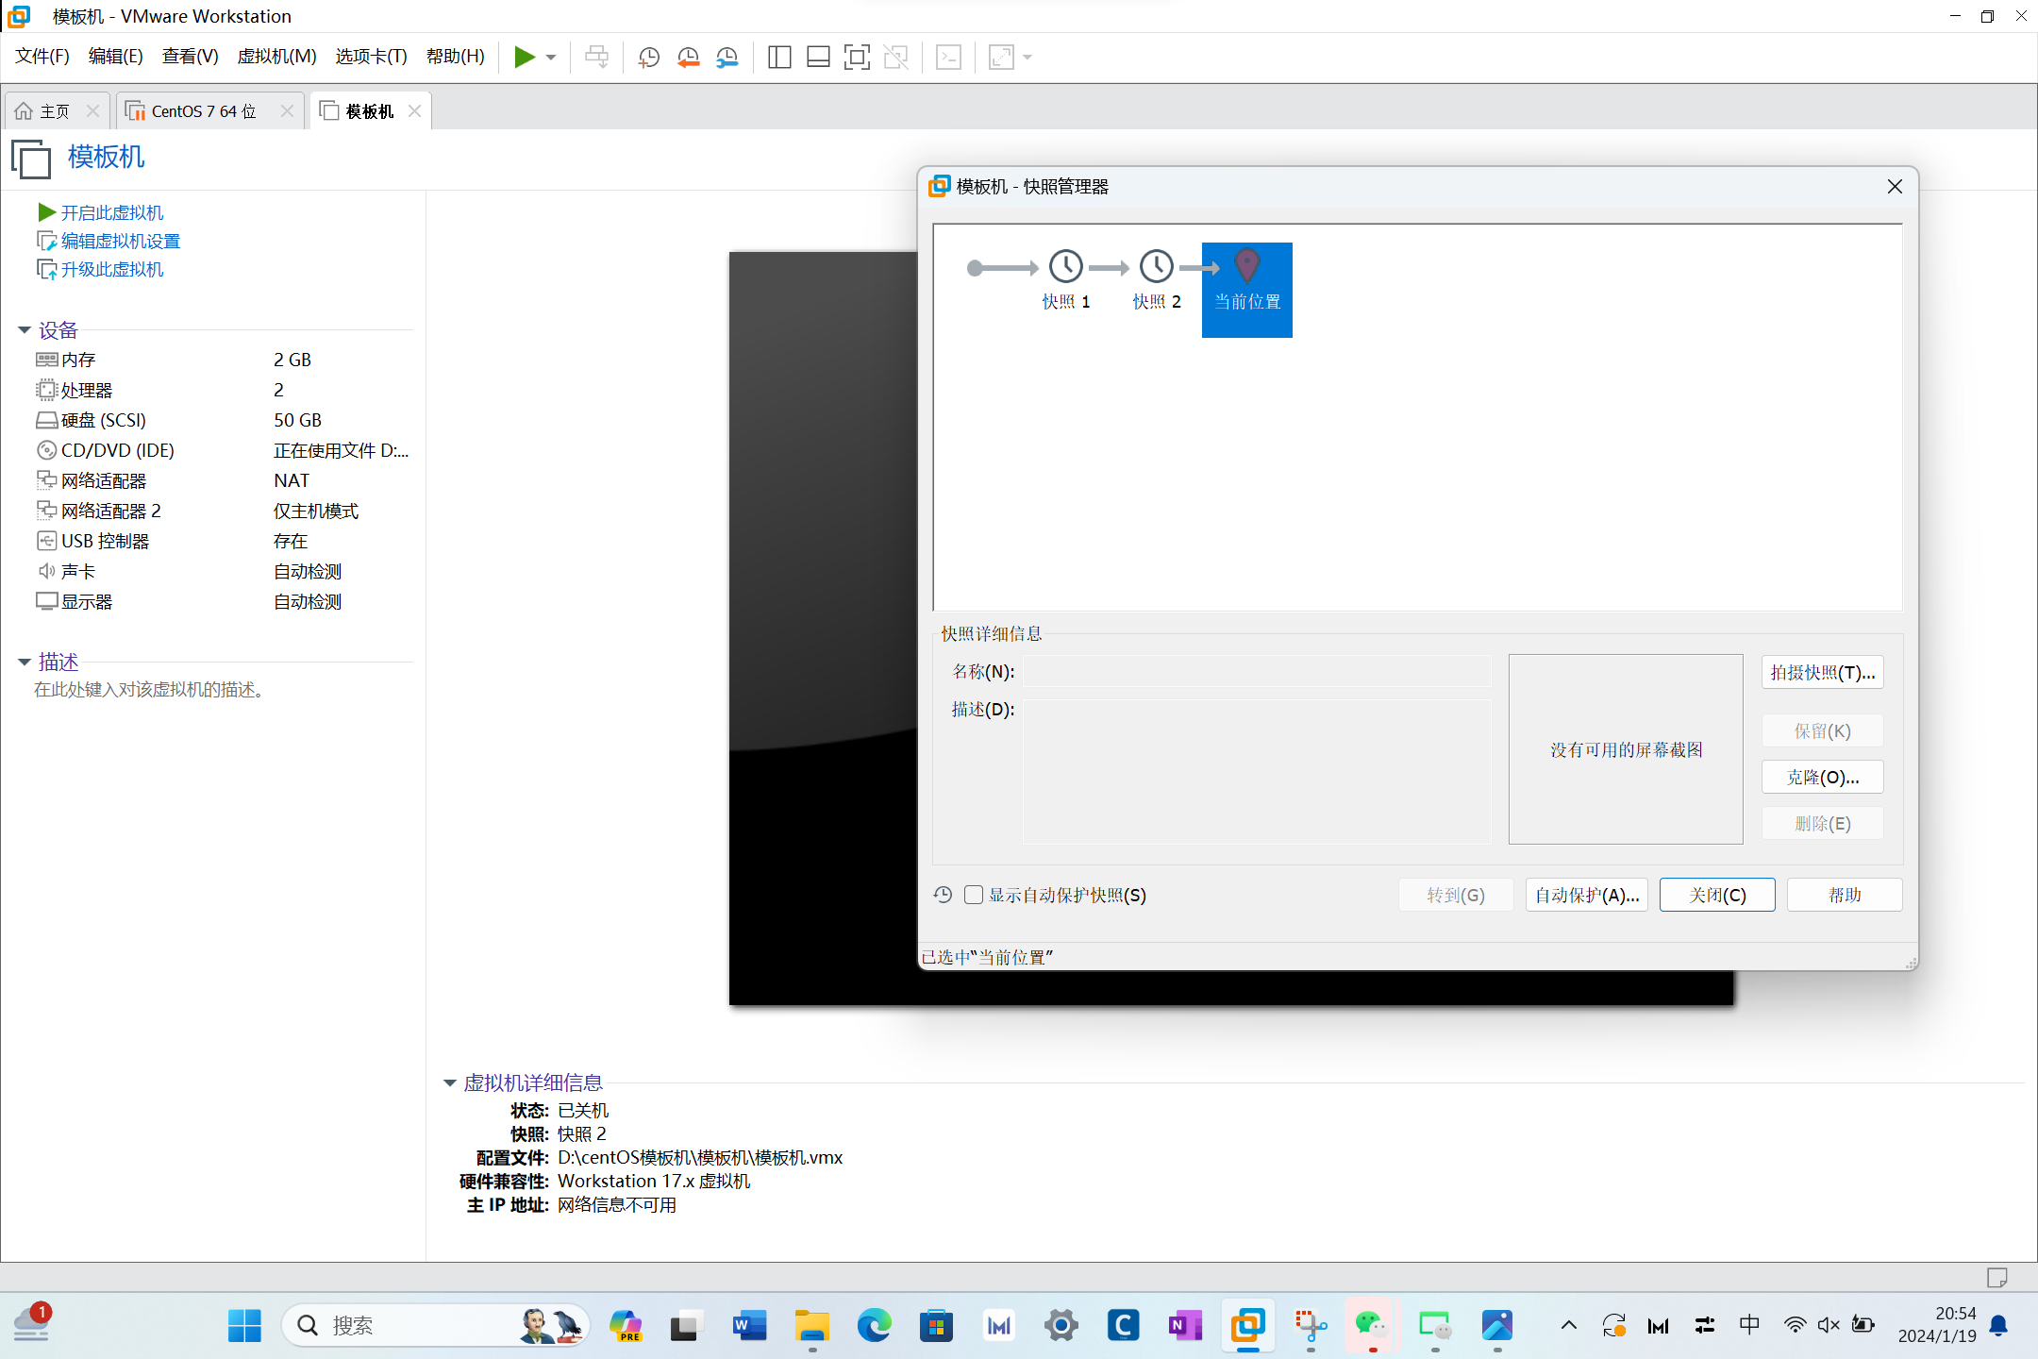Open the 查看(V) menu
Image resolution: width=2038 pixels, height=1359 pixels.
tap(190, 57)
